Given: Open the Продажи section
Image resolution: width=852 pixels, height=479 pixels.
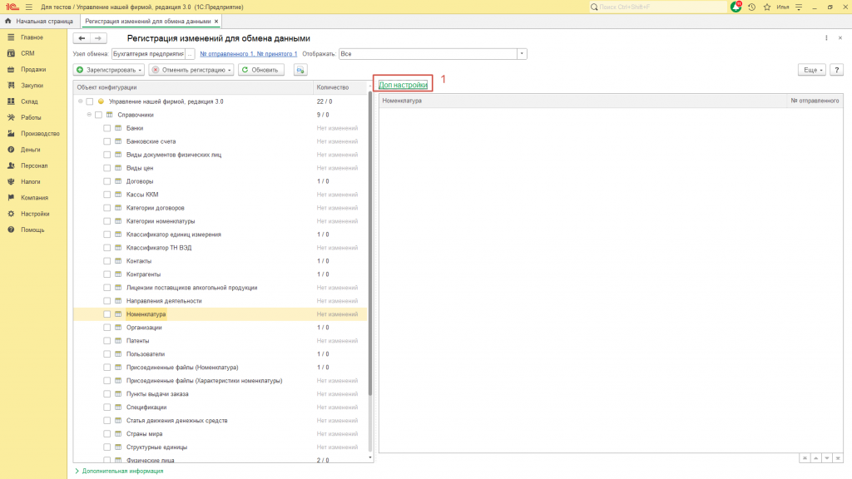Looking at the screenshot, I should click(x=33, y=70).
